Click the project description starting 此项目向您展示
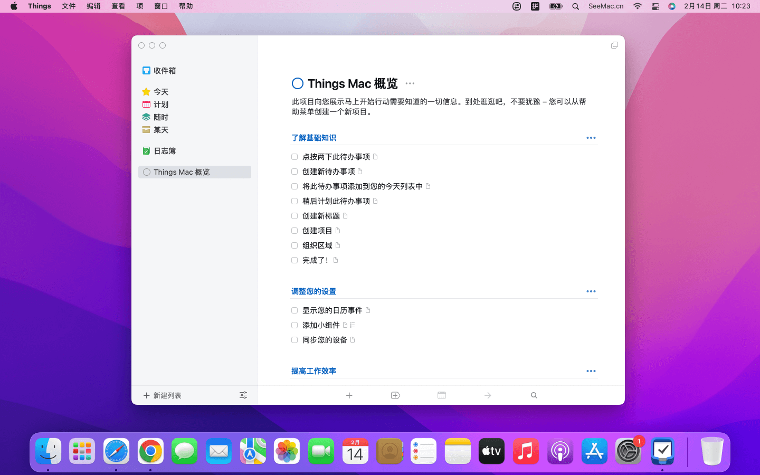 (x=439, y=107)
